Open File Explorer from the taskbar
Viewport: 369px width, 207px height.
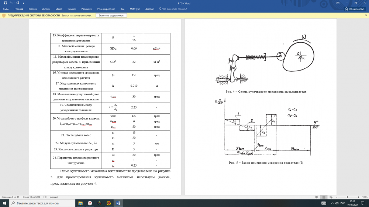coord(80,203)
